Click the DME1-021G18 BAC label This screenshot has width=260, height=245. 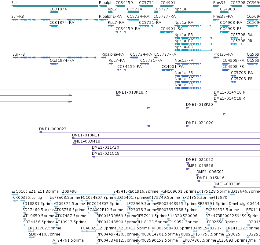click(x=106, y=153)
